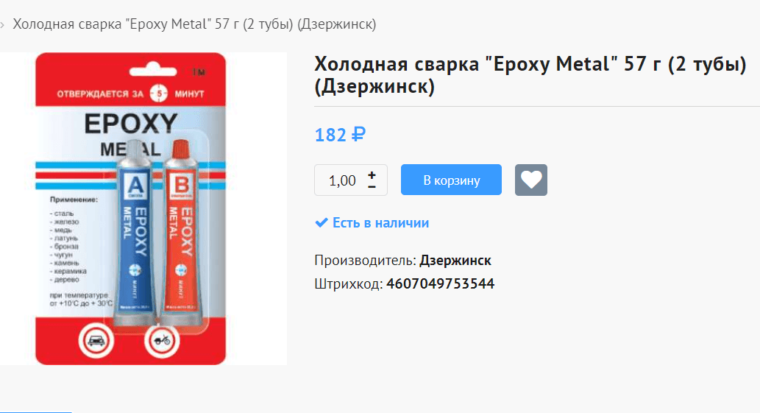Click the blue availability checkmark icon
Viewport: 760px width, 413px height.
point(321,222)
